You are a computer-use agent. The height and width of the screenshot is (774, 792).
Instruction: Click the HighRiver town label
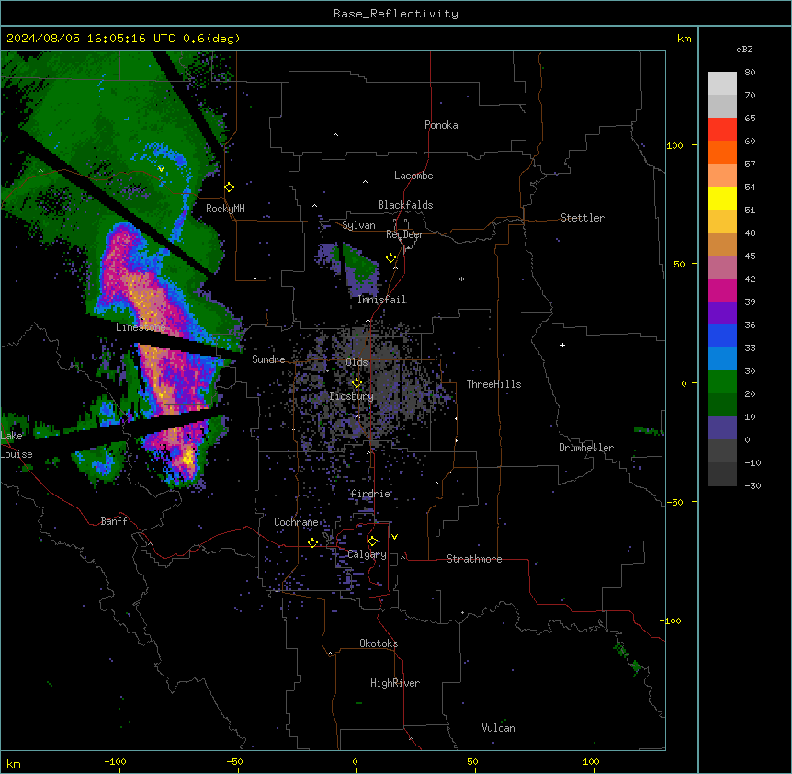coord(395,683)
